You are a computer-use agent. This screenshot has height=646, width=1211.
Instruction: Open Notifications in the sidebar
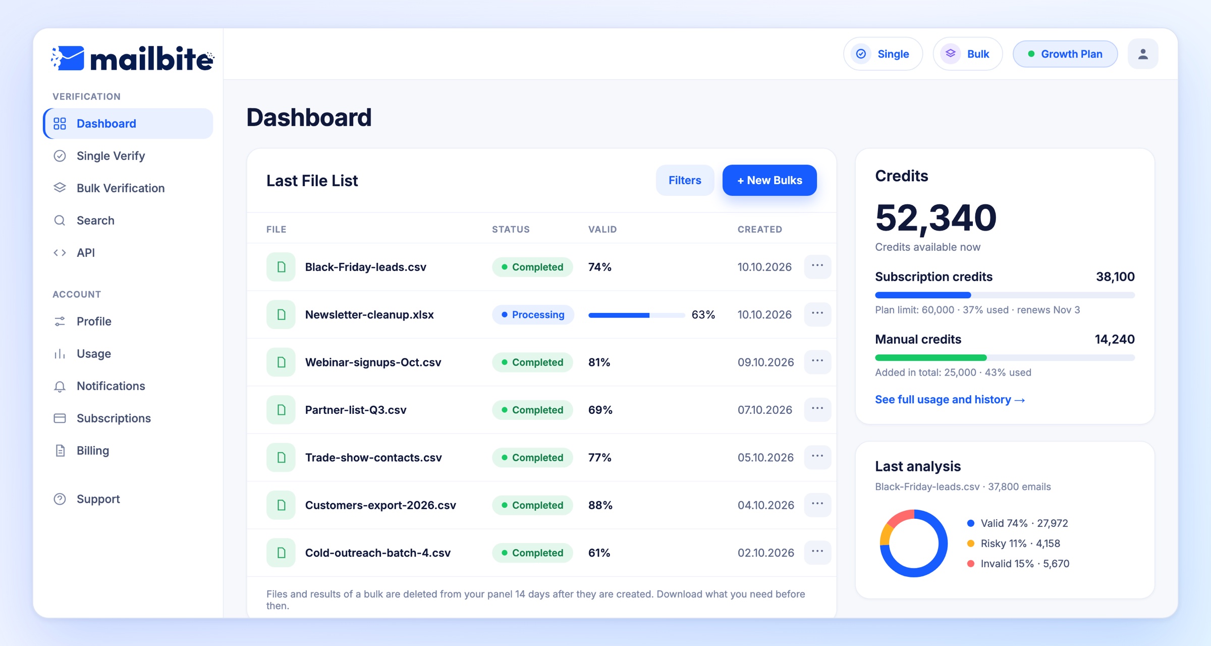[128, 386]
